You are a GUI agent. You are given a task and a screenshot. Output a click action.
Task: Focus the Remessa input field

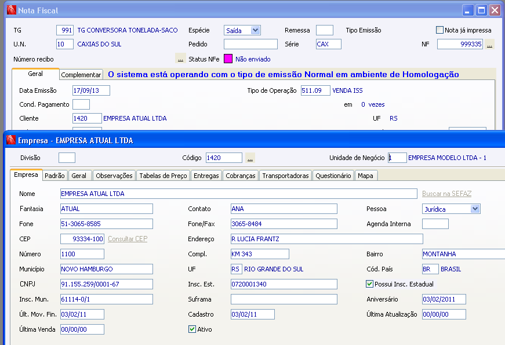pyautogui.click(x=325, y=30)
